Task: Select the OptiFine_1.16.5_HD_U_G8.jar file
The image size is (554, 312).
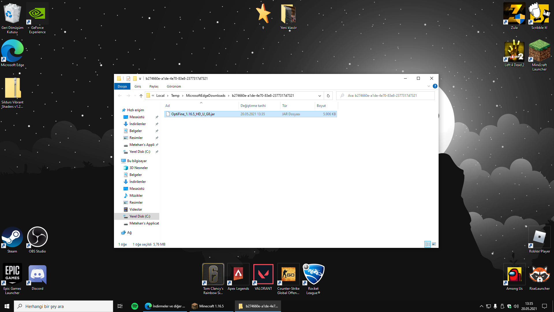Action: pyautogui.click(x=193, y=114)
